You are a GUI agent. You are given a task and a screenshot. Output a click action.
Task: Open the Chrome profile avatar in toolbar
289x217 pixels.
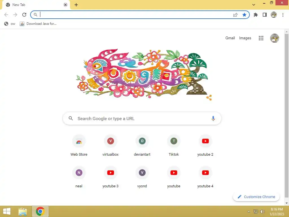pos(274,15)
